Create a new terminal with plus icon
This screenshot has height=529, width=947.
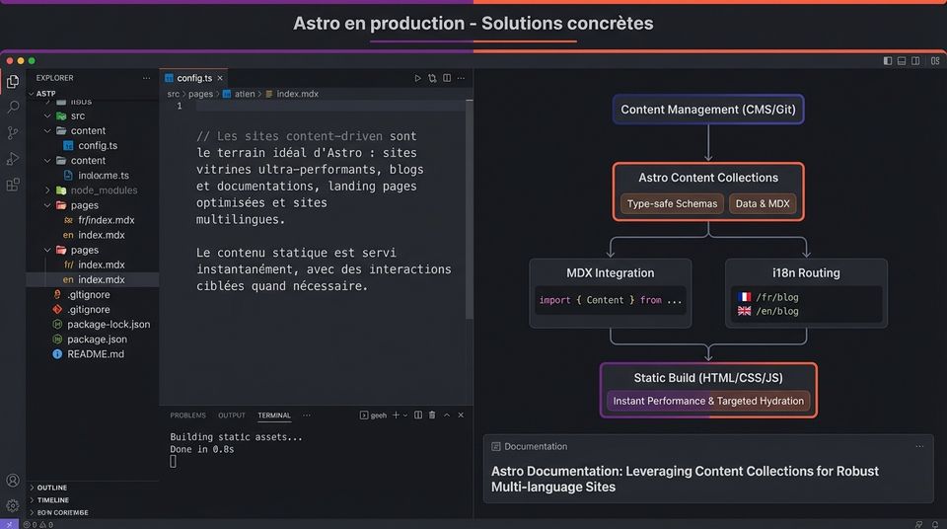396,415
